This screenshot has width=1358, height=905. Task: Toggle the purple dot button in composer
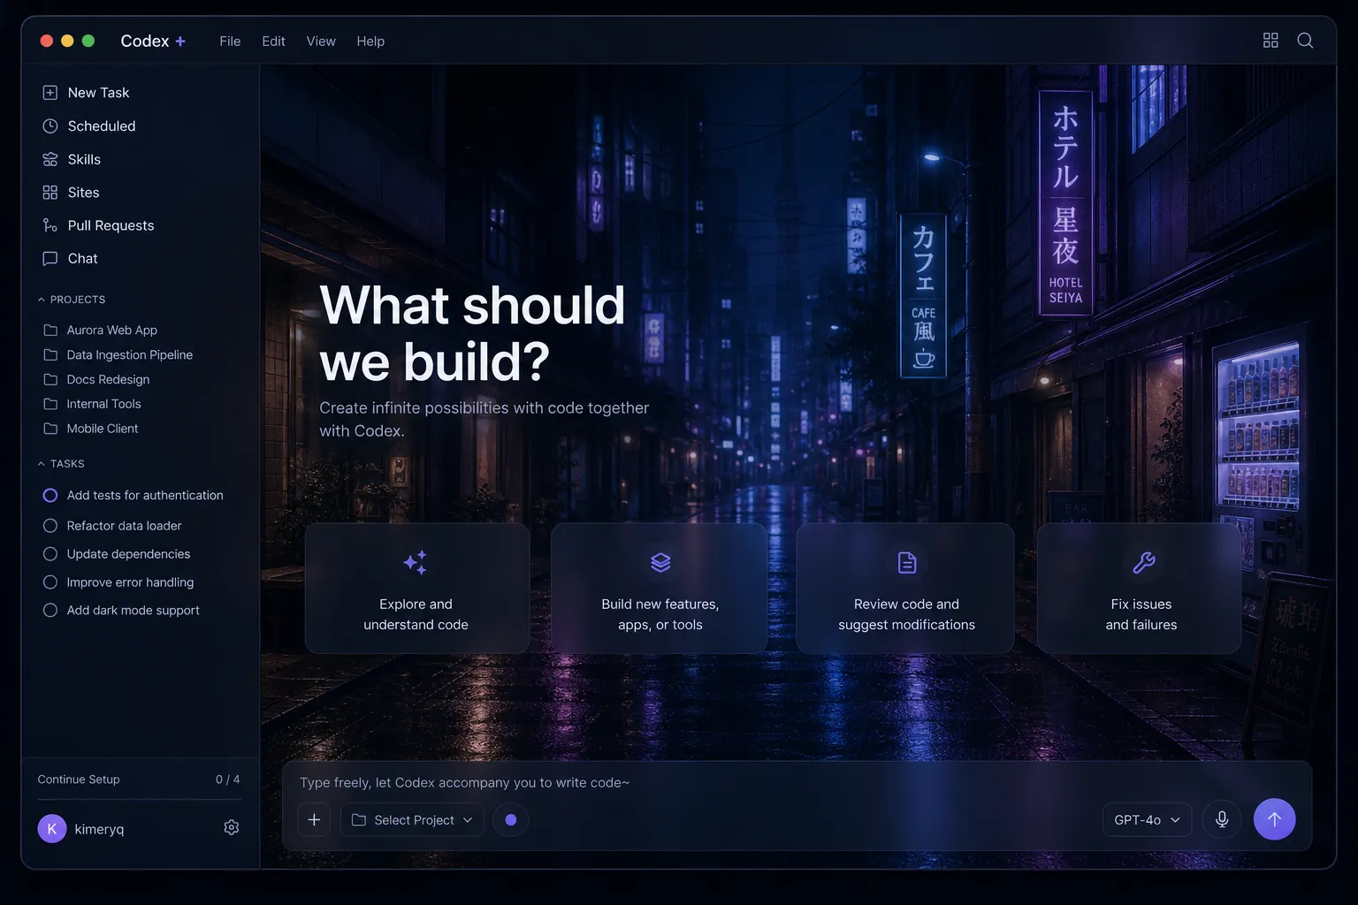[x=511, y=819]
